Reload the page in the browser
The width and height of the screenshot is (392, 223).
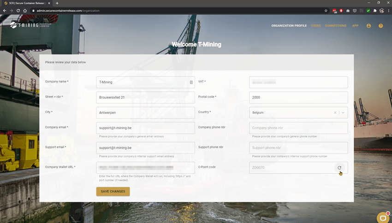[x=18, y=11]
